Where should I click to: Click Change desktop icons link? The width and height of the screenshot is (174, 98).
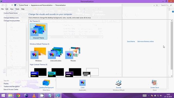pyautogui.click(x=11, y=18)
